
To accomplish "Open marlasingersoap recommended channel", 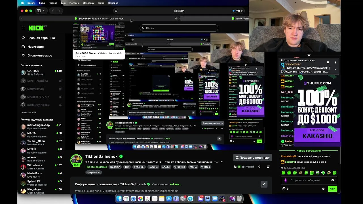I will [x=41, y=127].
